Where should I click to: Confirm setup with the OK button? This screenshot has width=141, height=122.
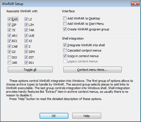pyautogui.click(x=54, y=116)
